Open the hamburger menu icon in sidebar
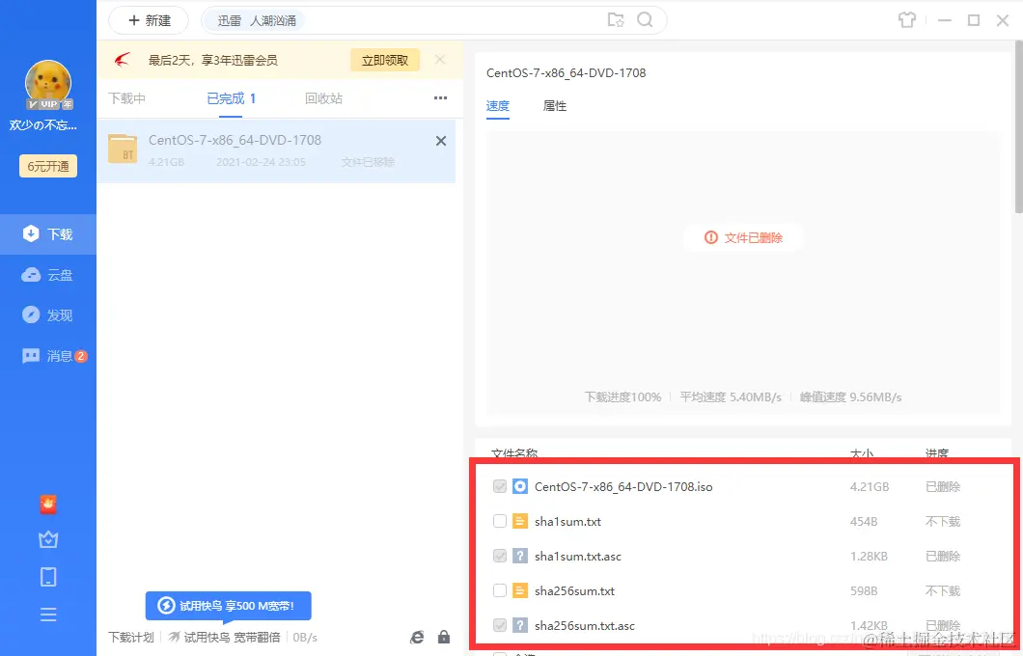Image resolution: width=1023 pixels, height=656 pixels. pyautogui.click(x=48, y=614)
